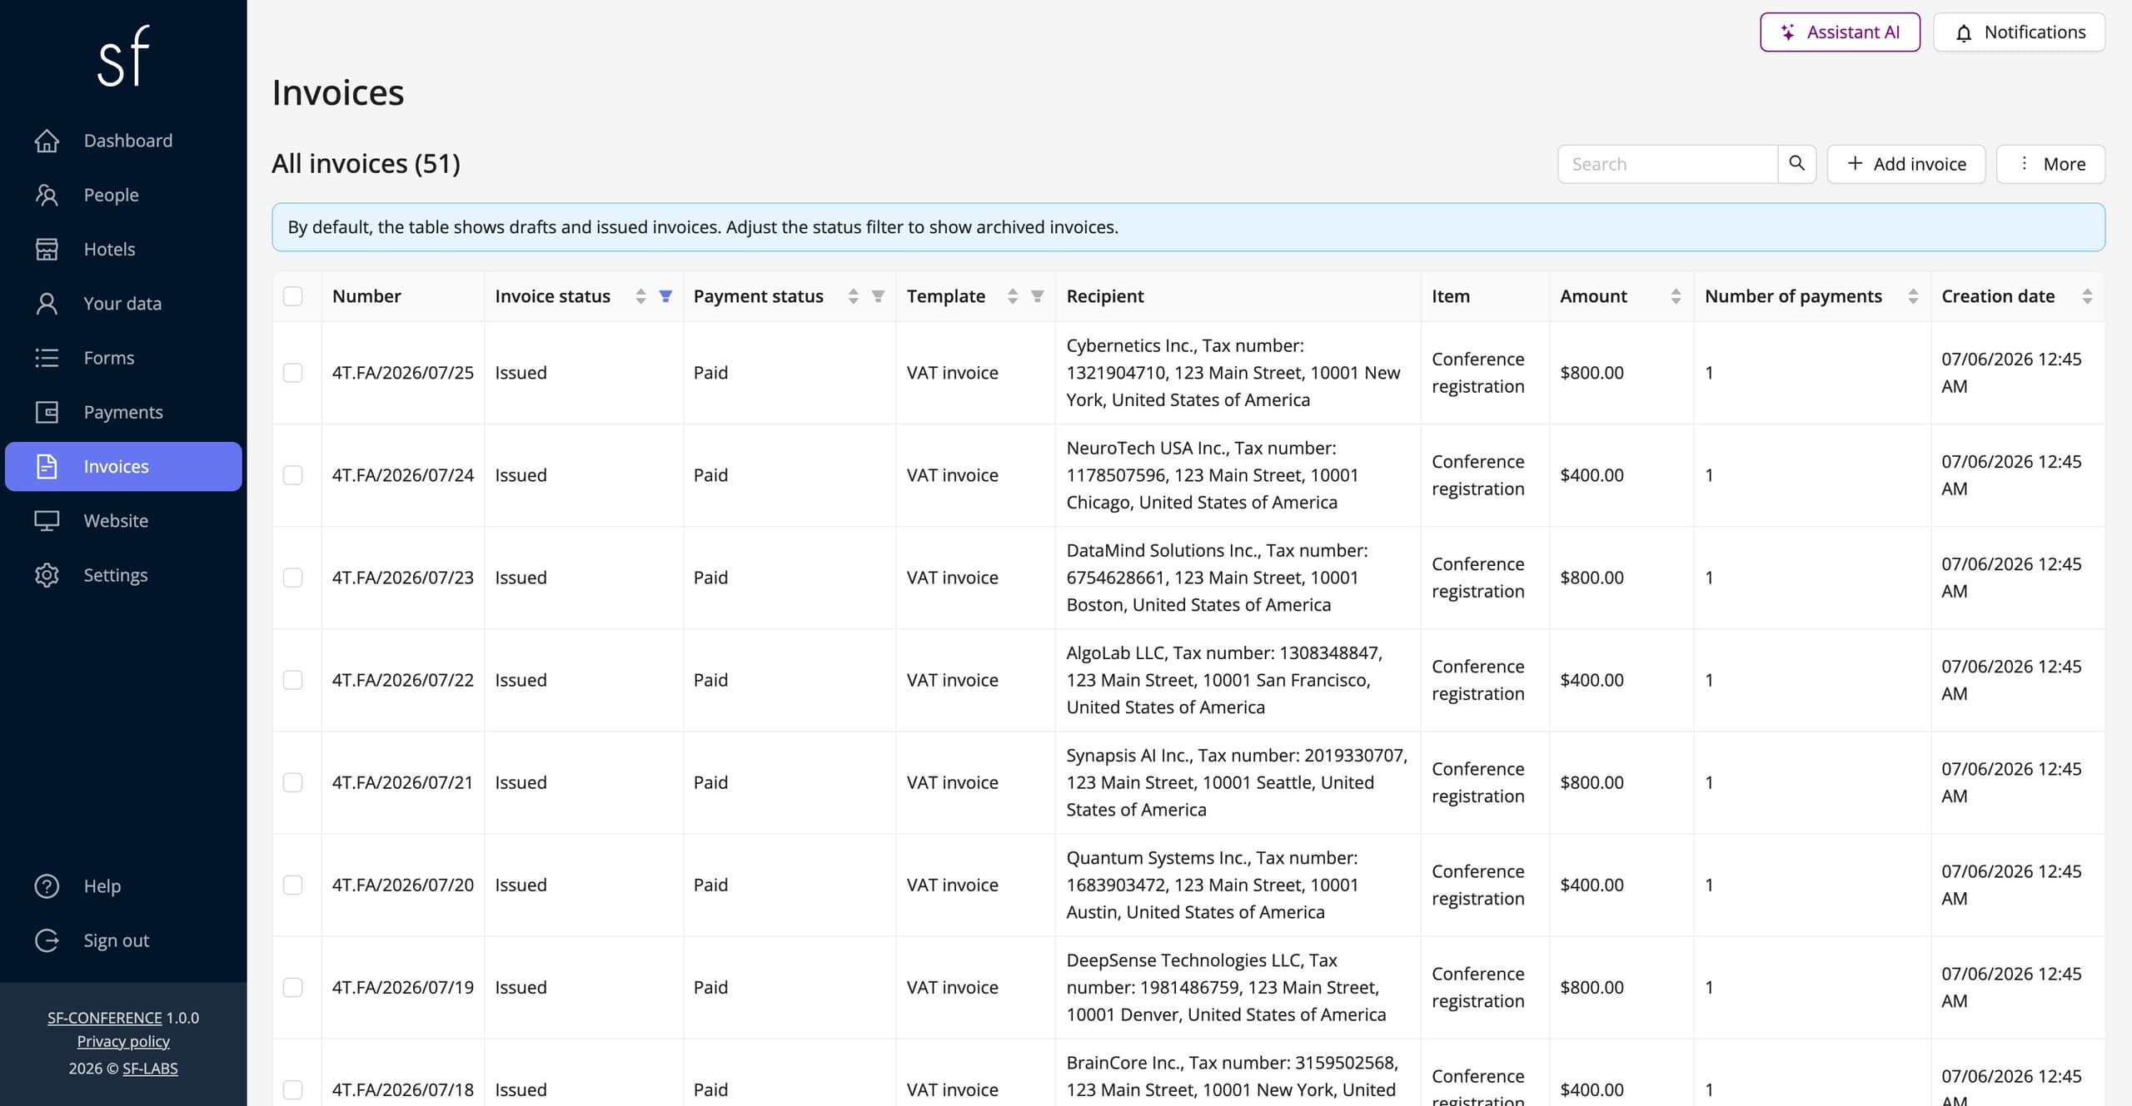Viewport: 2132px width, 1106px height.
Task: Follow the SF-LABS footer link
Action: [x=150, y=1068]
